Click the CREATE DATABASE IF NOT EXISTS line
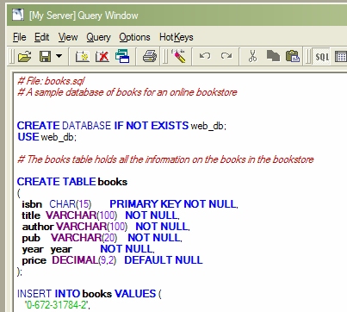The height and width of the screenshot is (312, 347). [x=121, y=126]
